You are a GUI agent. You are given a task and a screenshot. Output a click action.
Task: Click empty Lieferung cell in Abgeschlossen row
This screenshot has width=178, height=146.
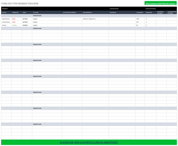point(122,19)
